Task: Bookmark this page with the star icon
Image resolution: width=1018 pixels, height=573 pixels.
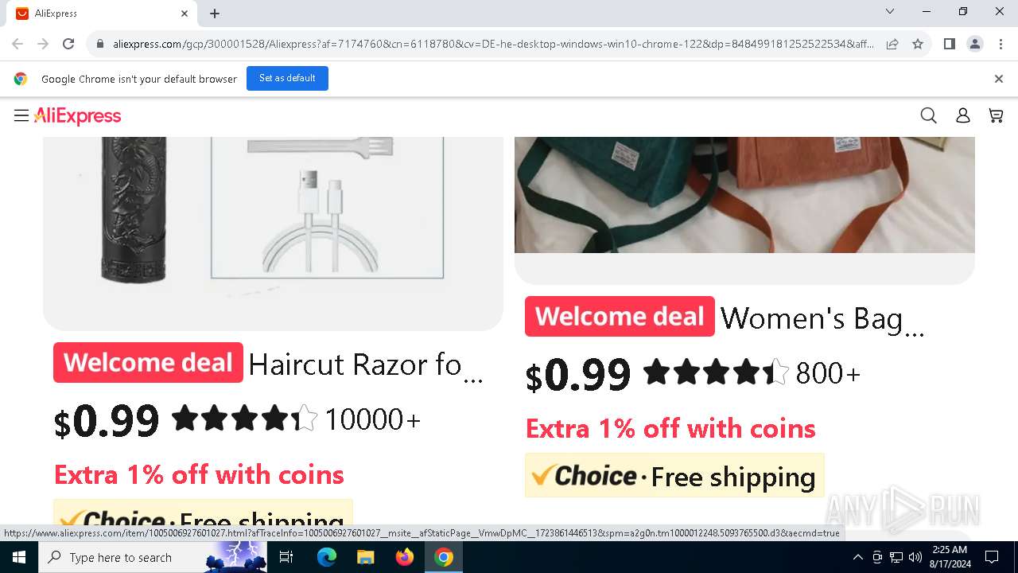Action: coord(918,44)
